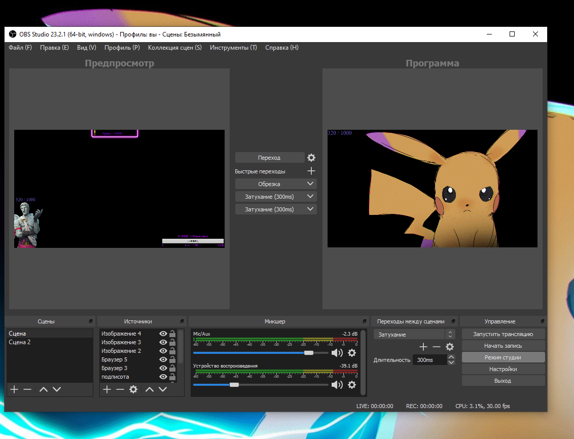574x439 pixels.
Task: Hide the Изображение 2 source
Action: (x=163, y=351)
